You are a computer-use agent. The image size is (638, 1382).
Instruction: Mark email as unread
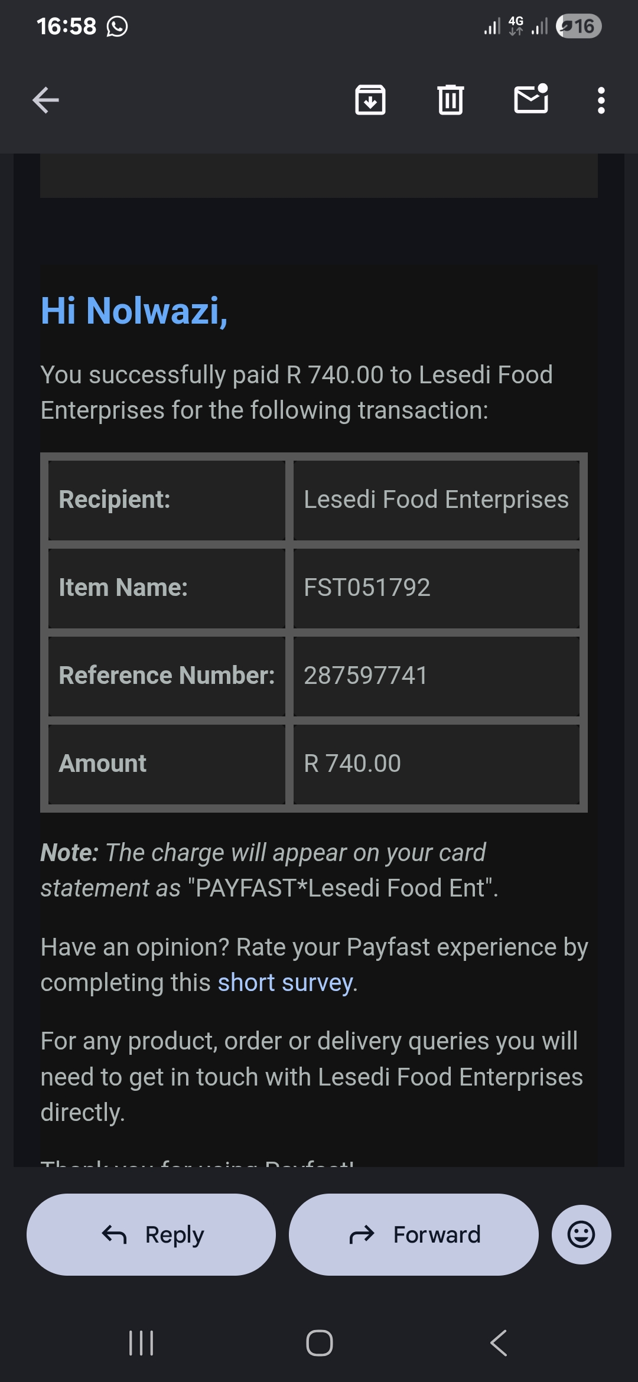(530, 99)
